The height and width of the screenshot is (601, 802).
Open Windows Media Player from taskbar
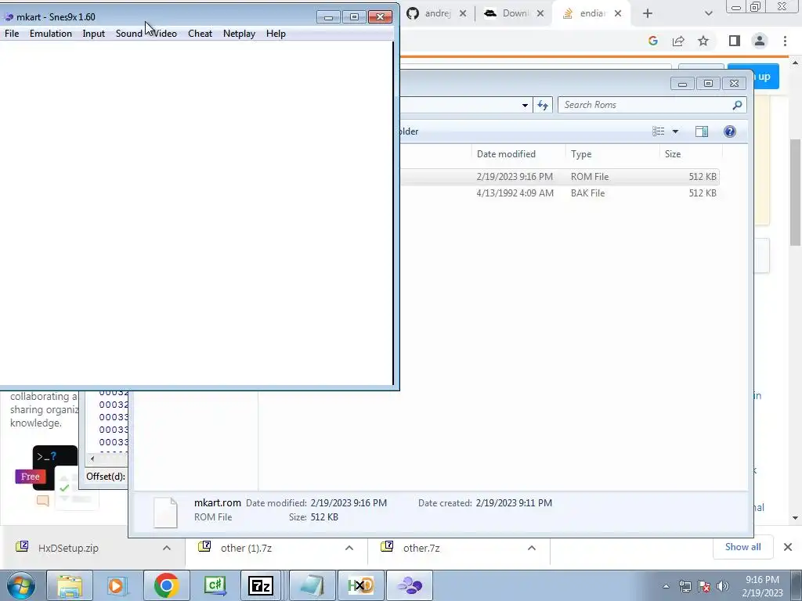[117, 585]
